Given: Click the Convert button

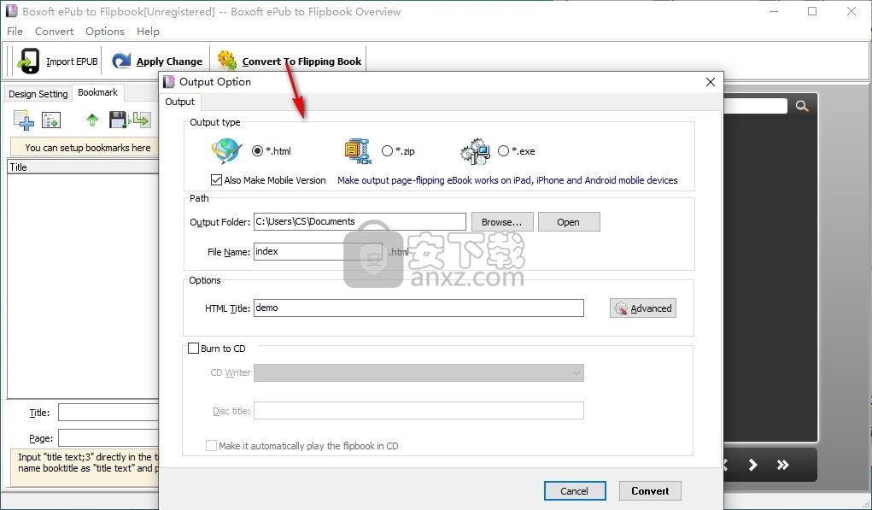Looking at the screenshot, I should [x=650, y=491].
